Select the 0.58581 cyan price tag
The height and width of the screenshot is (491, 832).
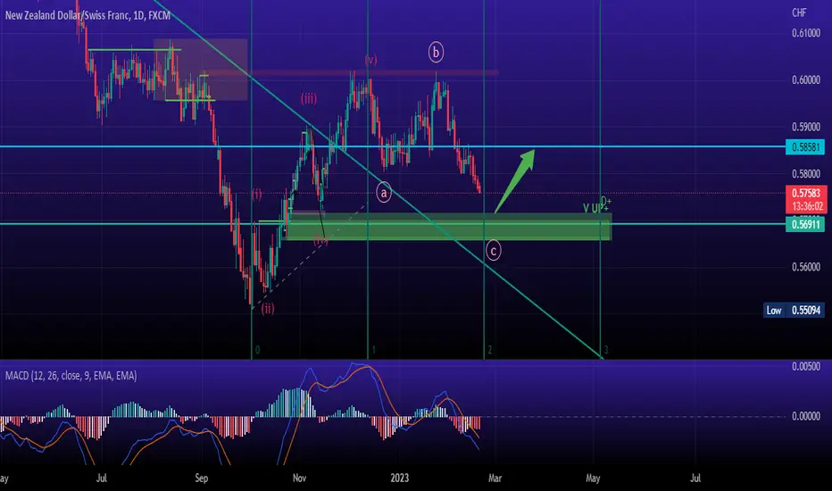point(805,147)
